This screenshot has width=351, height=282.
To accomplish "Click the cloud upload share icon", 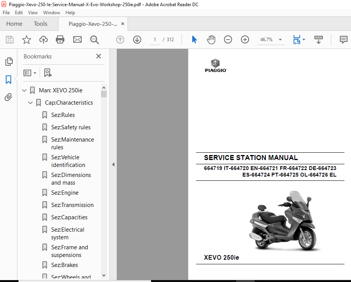I will (44, 40).
